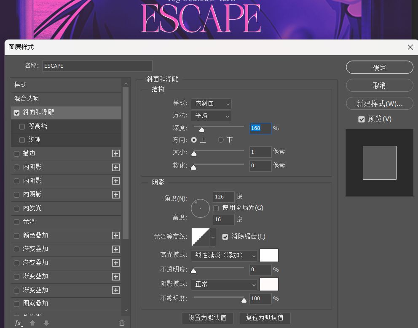Click the 名称 text field
This screenshot has width=418, height=328.
coord(97,66)
